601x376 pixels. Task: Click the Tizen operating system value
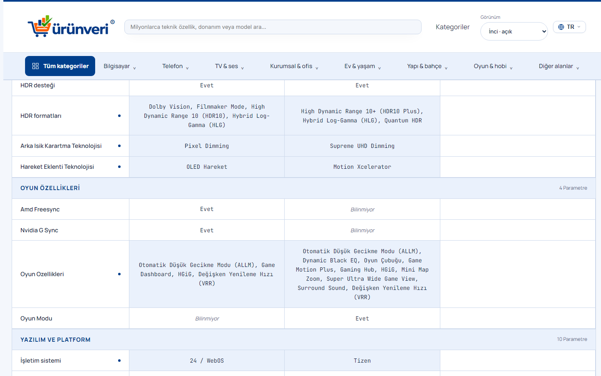pyautogui.click(x=362, y=361)
